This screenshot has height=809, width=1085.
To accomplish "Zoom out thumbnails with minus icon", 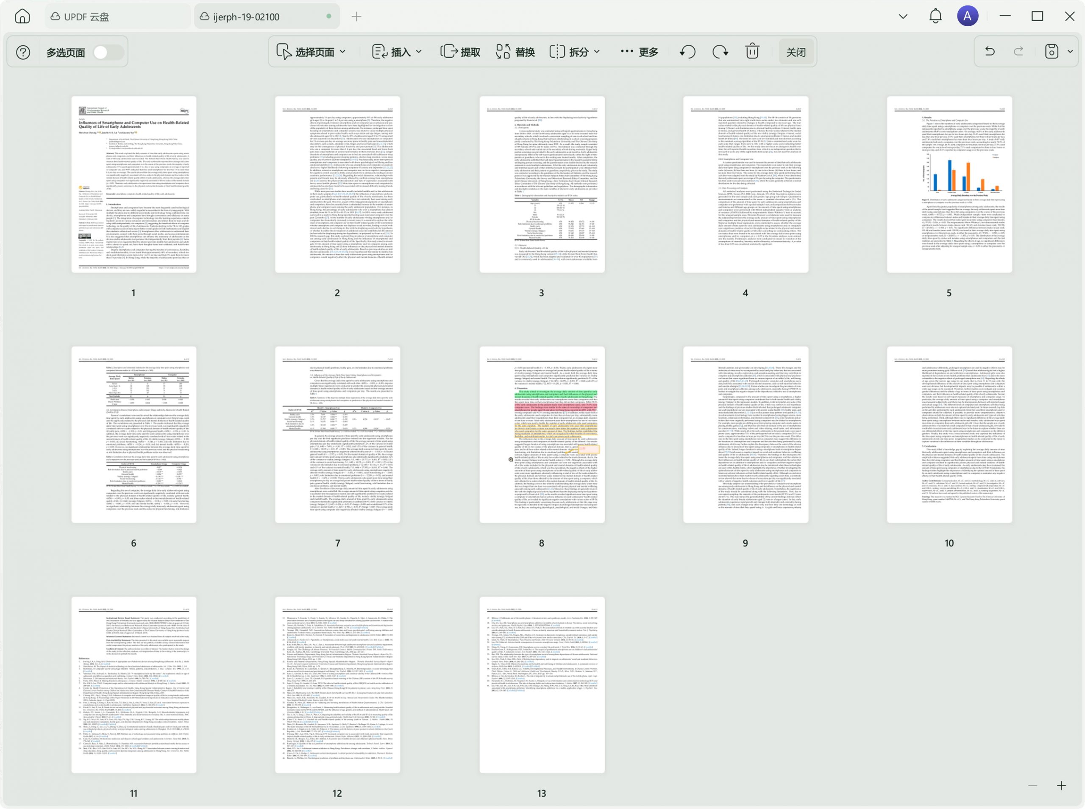I will [1032, 786].
